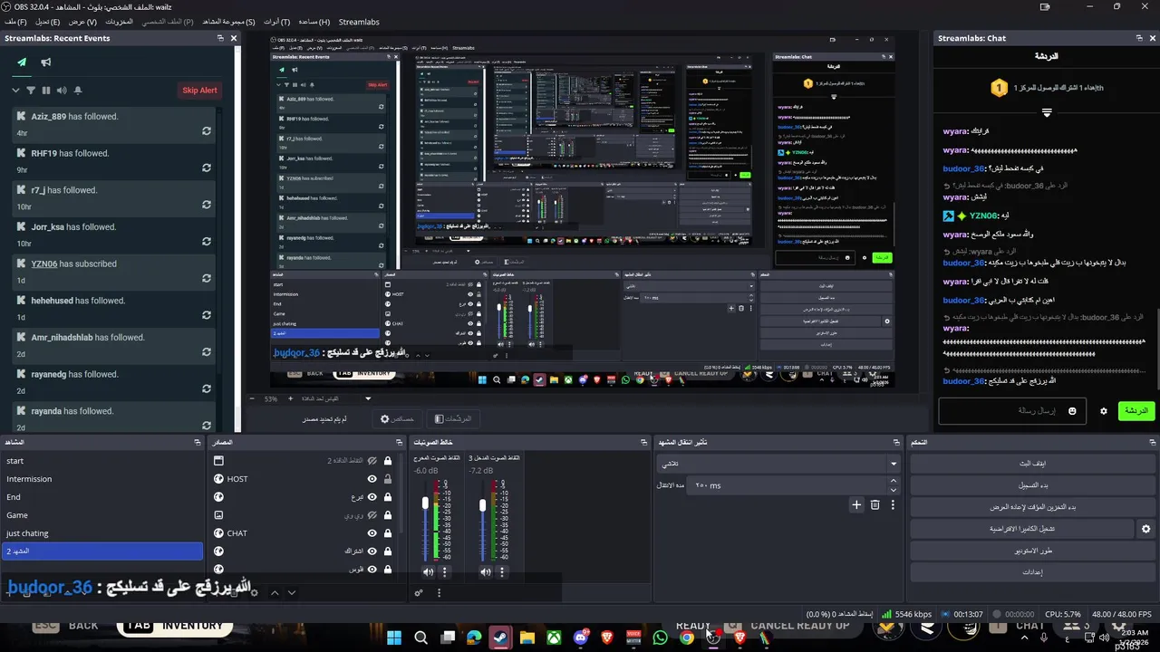Mute the first mixer channel at -6.0 dB

coord(428,571)
